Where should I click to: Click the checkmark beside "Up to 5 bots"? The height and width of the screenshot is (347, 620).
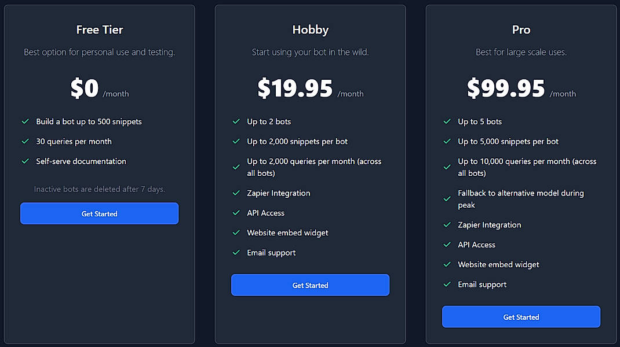click(447, 121)
